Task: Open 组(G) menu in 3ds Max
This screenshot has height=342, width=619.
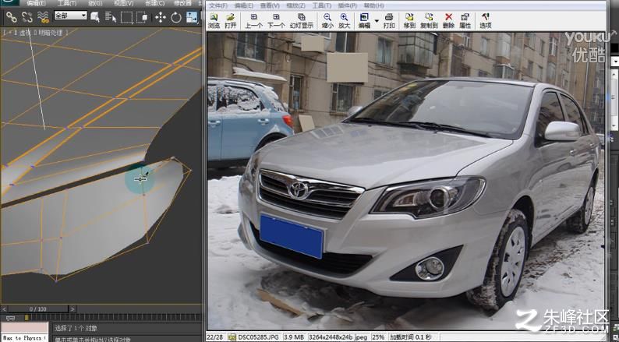Action: (x=95, y=3)
